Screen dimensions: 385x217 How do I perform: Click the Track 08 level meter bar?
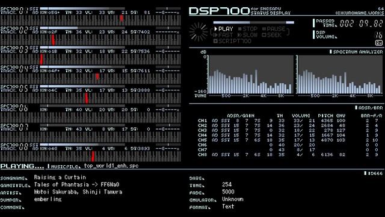click(x=82, y=145)
